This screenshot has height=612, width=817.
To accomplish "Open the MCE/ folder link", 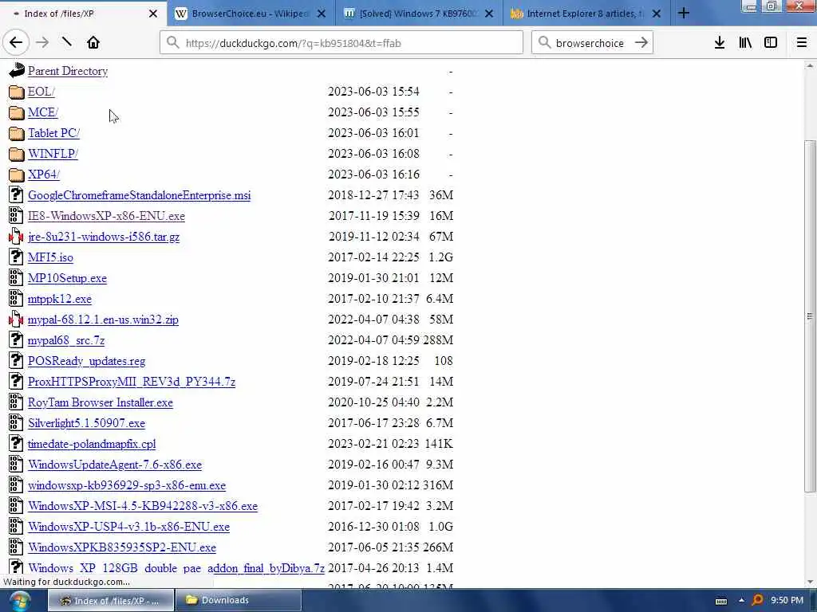I will (43, 112).
